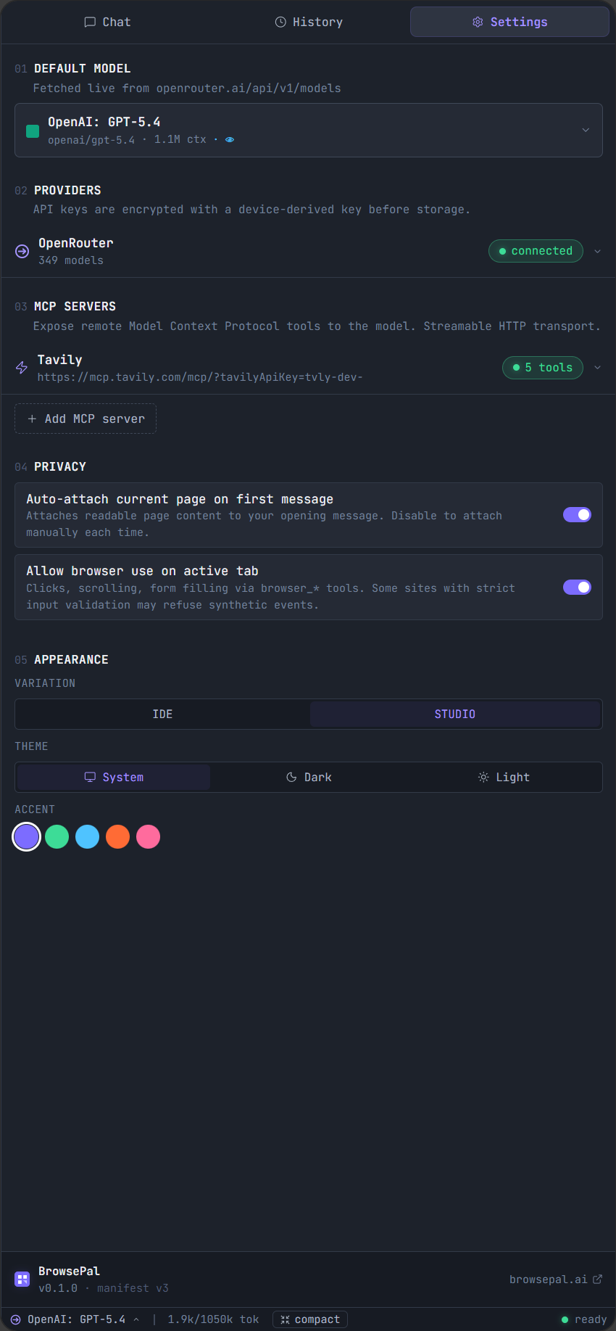The height and width of the screenshot is (1331, 616).
Task: Expand the Tavily 5 tools chevron
Action: click(597, 368)
